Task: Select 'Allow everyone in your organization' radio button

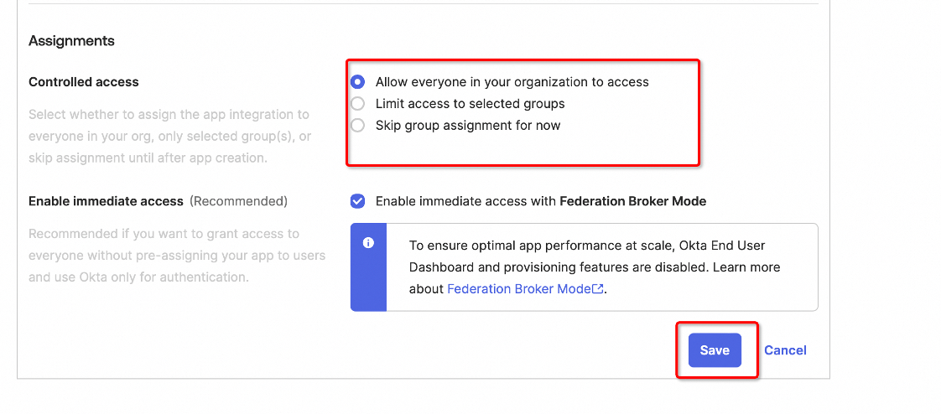Action: pos(358,82)
